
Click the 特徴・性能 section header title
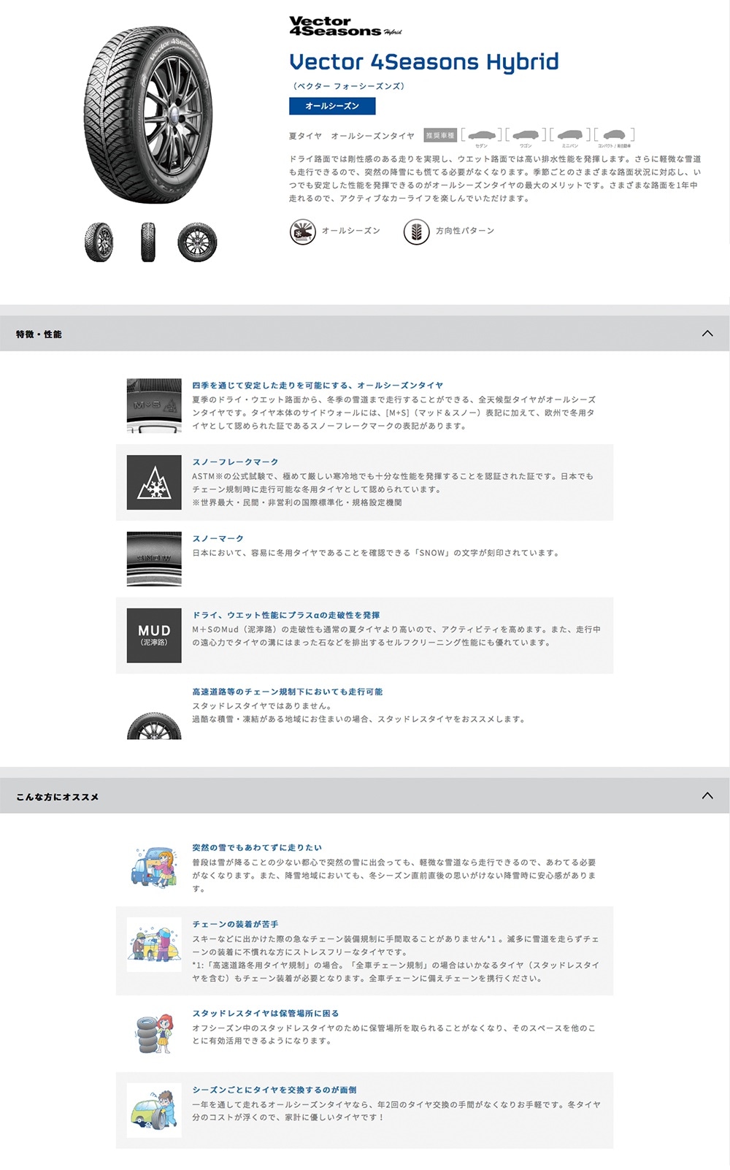[x=39, y=334]
